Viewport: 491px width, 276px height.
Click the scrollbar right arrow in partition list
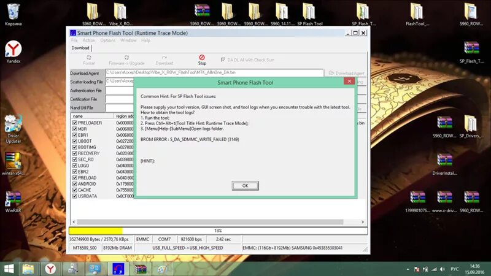pos(363,222)
